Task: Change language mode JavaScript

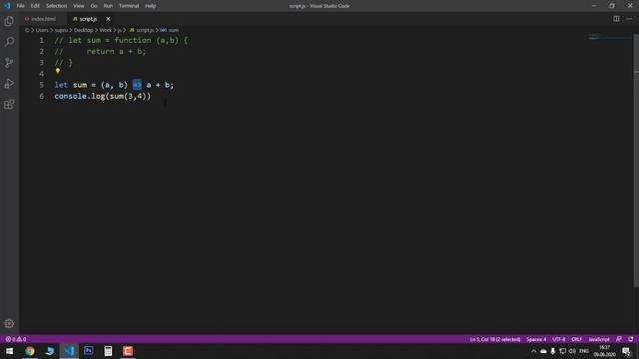Action: click(599, 339)
